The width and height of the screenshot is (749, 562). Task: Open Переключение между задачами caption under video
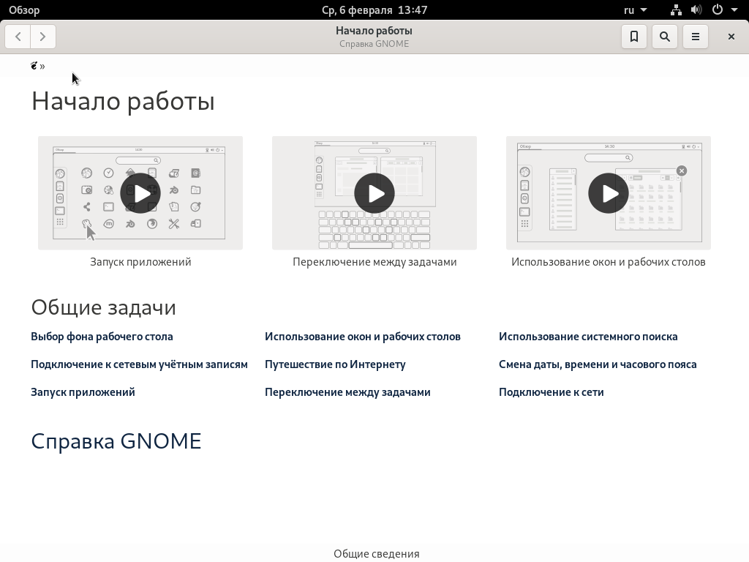pos(374,262)
